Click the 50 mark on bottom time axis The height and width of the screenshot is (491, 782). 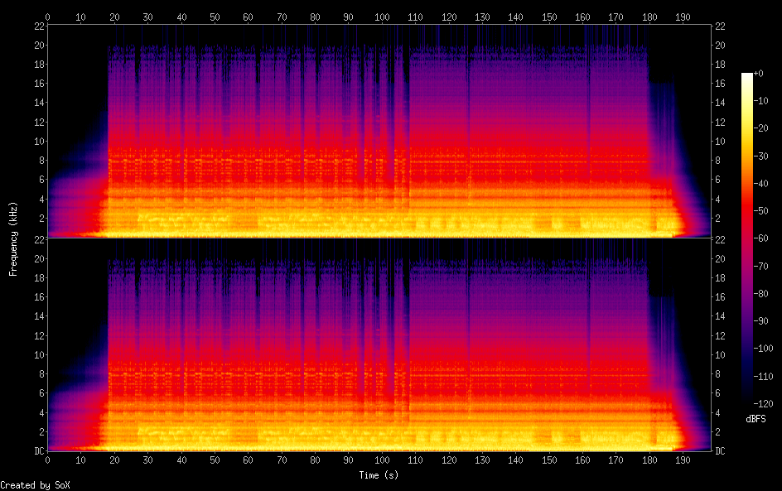coord(215,459)
